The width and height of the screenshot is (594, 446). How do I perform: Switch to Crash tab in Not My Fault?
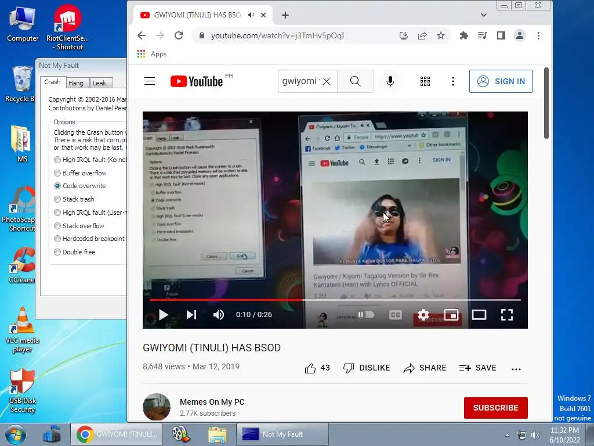click(52, 82)
